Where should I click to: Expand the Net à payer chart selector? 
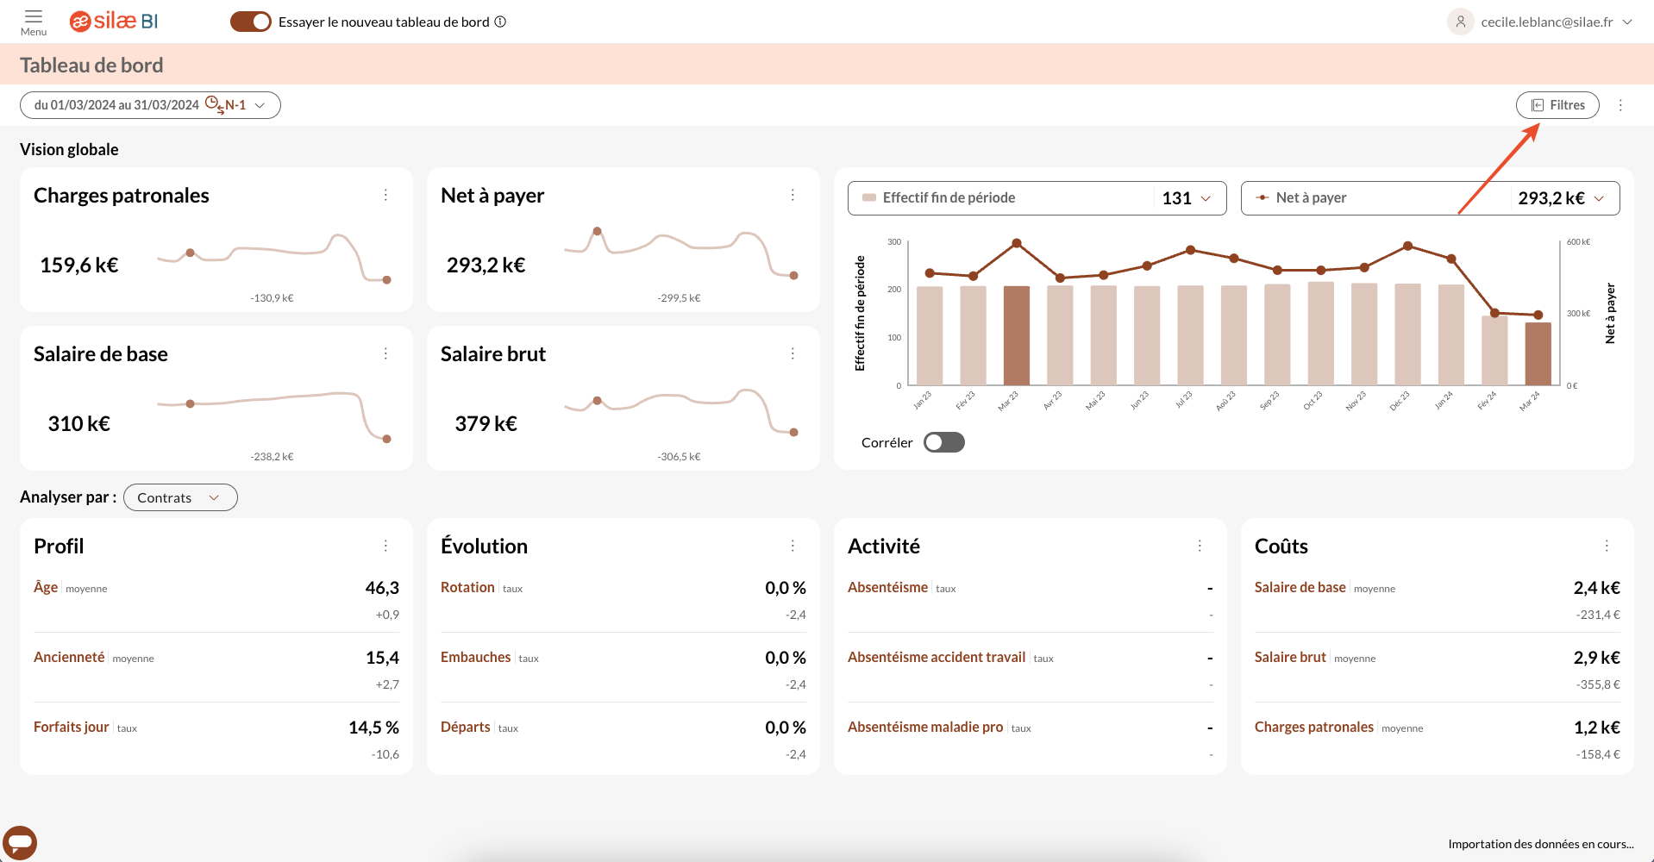[1430, 198]
